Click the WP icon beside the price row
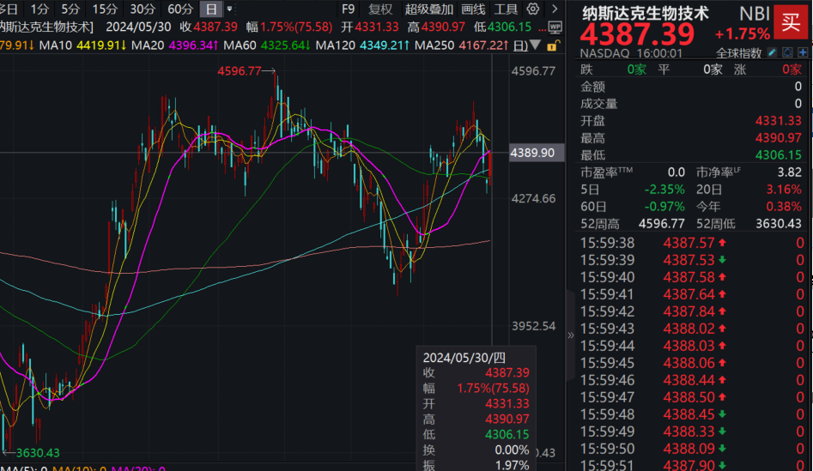This screenshot has width=813, height=471. pyautogui.click(x=555, y=27)
